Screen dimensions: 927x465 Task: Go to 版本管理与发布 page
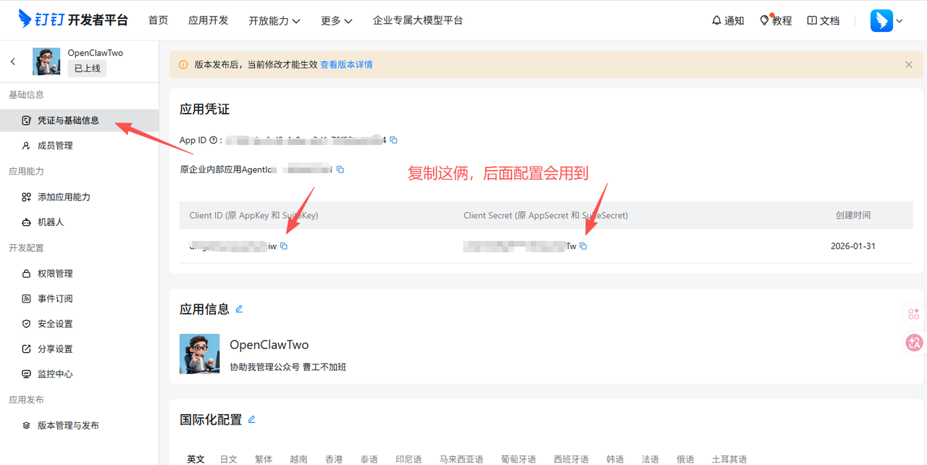coord(68,425)
